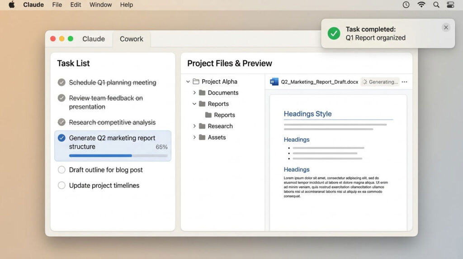Click Q2_Marketing_Report_Draft.docx file name
Viewport: 463px width, 259px height.
(x=320, y=82)
